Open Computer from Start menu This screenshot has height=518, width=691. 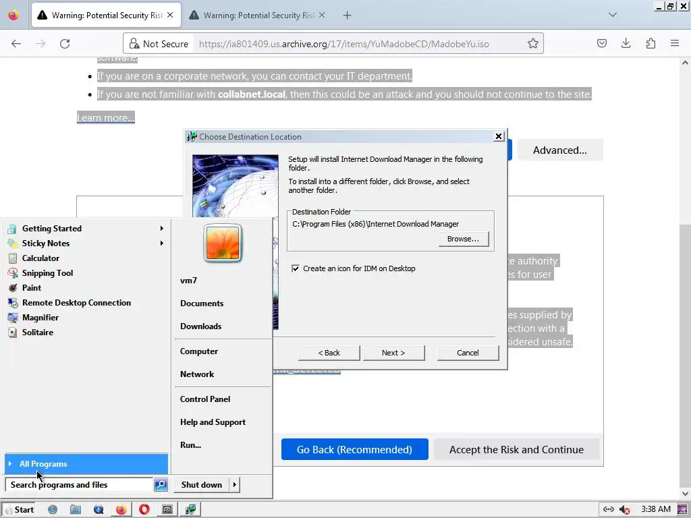click(199, 351)
